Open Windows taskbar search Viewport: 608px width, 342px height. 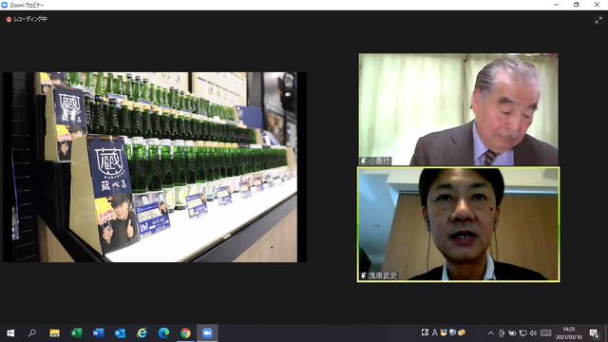[32, 333]
